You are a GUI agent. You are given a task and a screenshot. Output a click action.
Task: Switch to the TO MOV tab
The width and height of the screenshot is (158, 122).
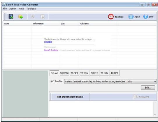(x=104, y=73)
